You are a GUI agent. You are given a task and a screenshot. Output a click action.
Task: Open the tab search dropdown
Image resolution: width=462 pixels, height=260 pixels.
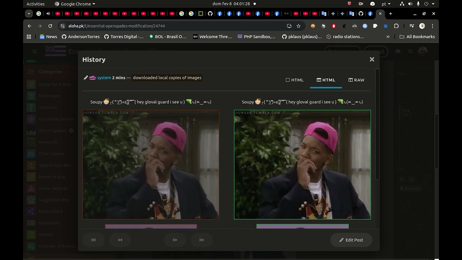(29, 14)
